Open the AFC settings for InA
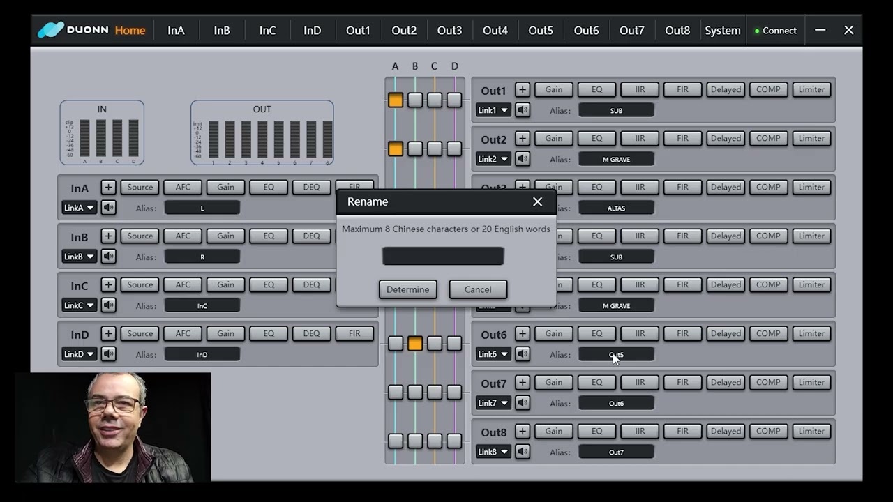Image resolution: width=893 pixels, height=502 pixels. click(x=183, y=187)
